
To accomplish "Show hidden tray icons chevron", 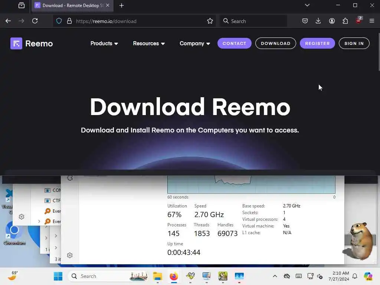I will pyautogui.click(x=275, y=276).
